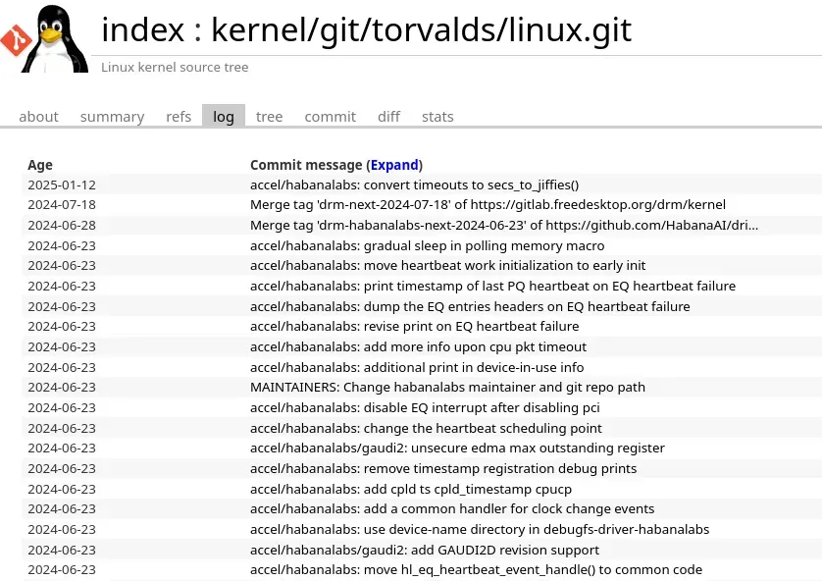The width and height of the screenshot is (822, 581).
Task: Open 'gradual sleep in polling memory macro' commit
Action: tap(428, 245)
